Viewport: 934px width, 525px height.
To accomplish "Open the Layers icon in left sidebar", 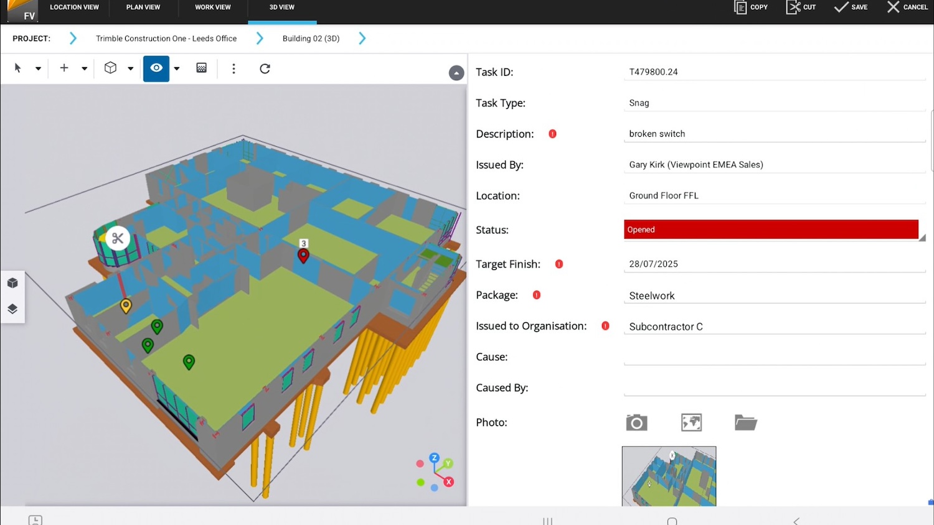I will click(12, 308).
